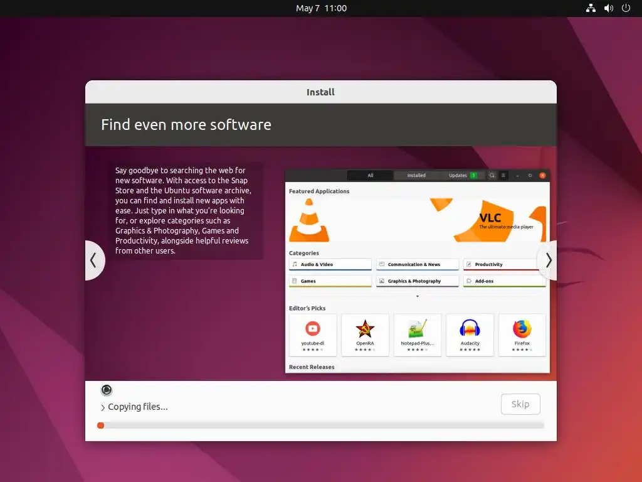Click the Say goodbye description paragraph
642x482 pixels.
(x=184, y=210)
